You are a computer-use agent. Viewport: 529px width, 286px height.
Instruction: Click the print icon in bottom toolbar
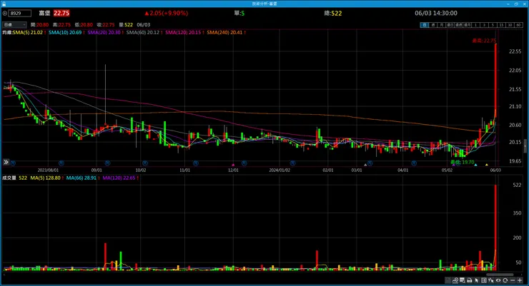point(469,280)
